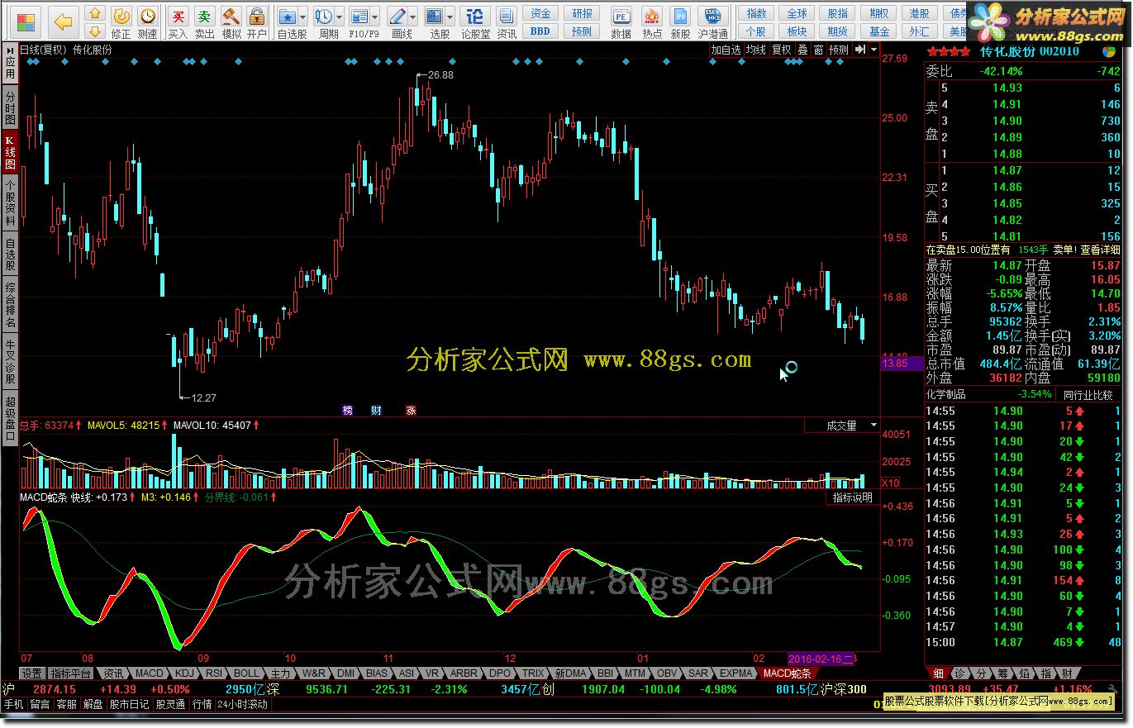The image size is (1133, 728).
Task: Expand the 周期 period dropdown arrow
Action: click(x=340, y=17)
